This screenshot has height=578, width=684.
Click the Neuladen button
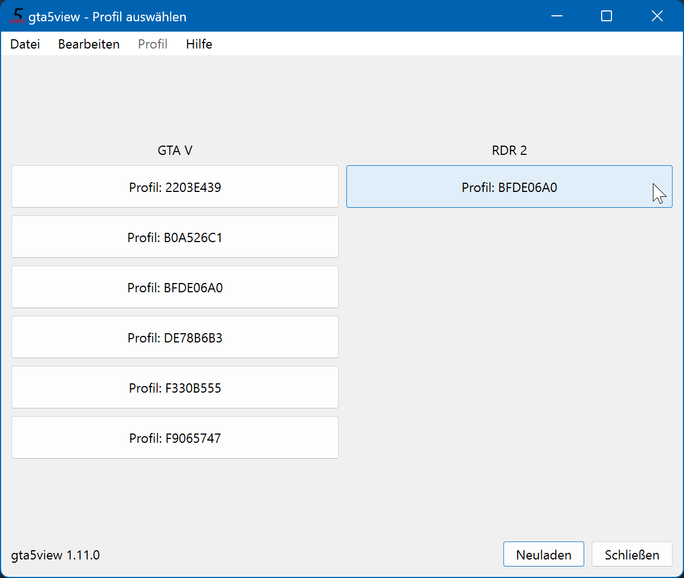coord(544,555)
